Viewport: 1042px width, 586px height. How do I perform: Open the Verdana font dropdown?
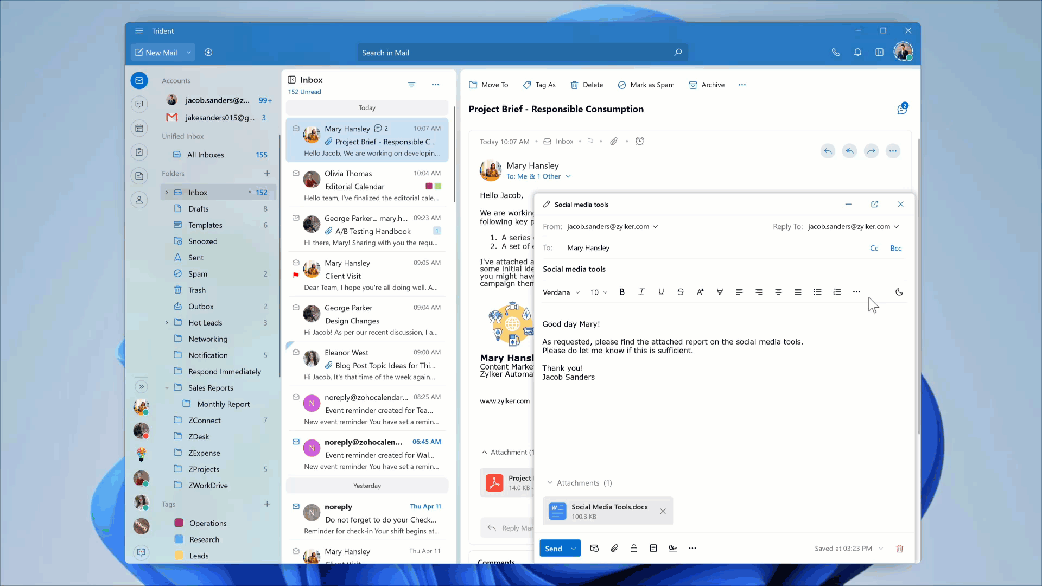pyautogui.click(x=561, y=292)
